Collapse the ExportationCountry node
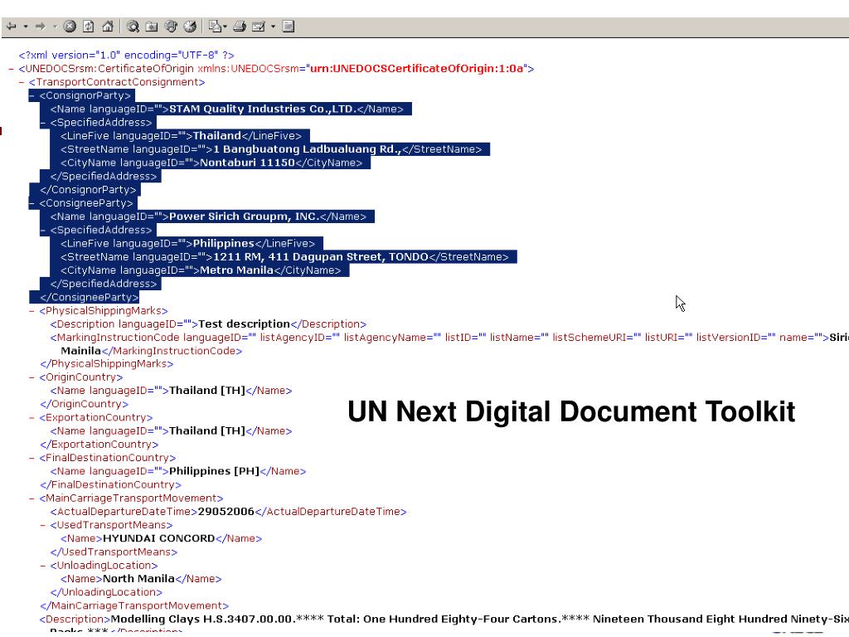849x637 pixels. [x=32, y=418]
